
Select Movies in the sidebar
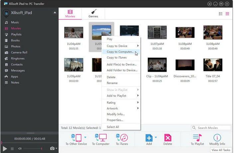16,28
